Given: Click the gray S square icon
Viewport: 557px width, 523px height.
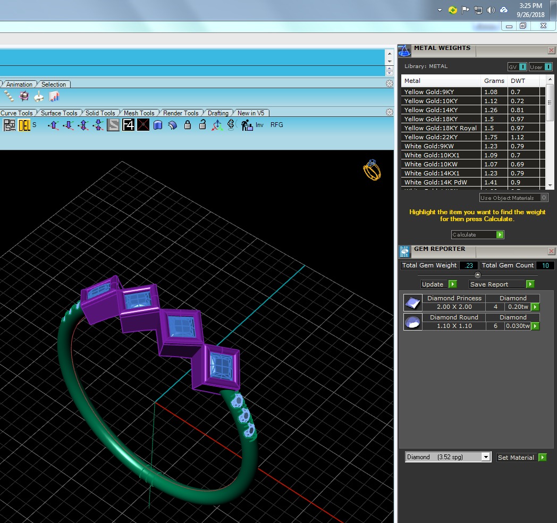Looking at the screenshot, I should [x=113, y=125].
